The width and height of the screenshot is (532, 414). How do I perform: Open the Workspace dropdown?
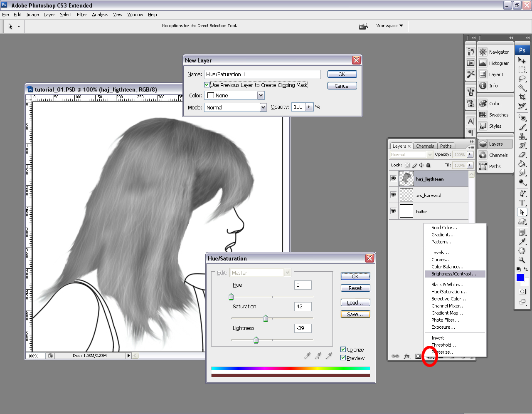(x=389, y=26)
